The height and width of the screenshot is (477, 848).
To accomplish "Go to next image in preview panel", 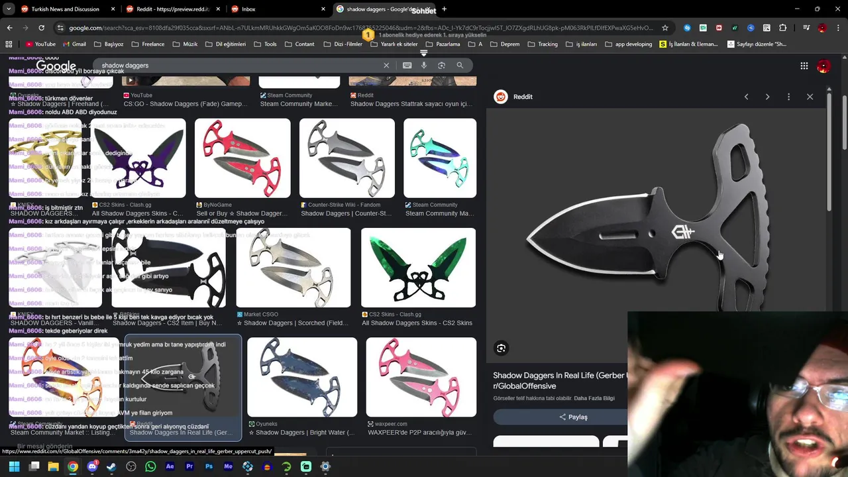I will tap(767, 97).
